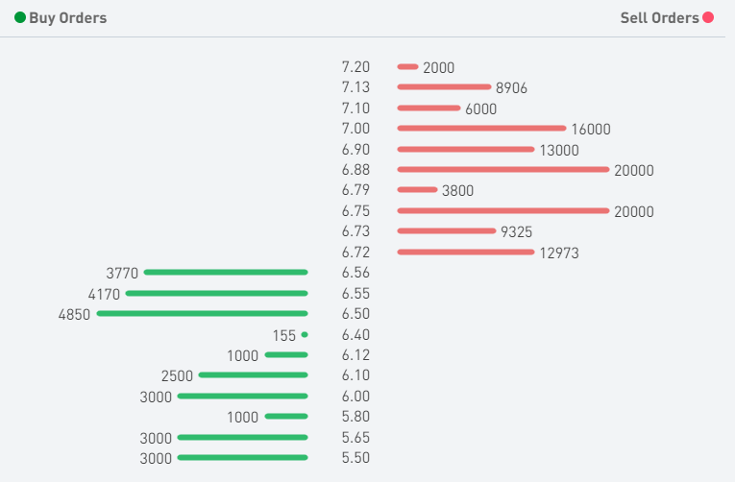Click the 4850 buy bar at 6.50

pos(203,314)
